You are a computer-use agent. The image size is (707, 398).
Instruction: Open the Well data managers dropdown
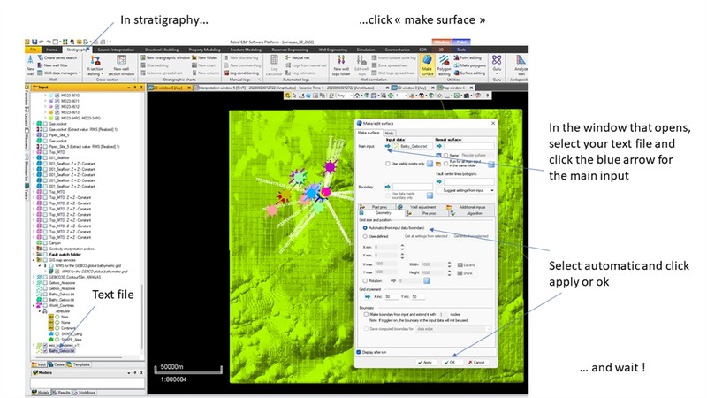coord(59,73)
